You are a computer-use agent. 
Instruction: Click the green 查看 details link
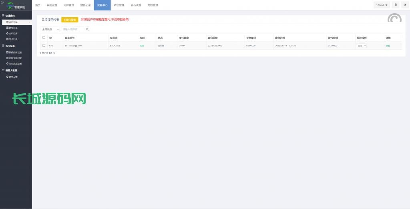point(388,46)
